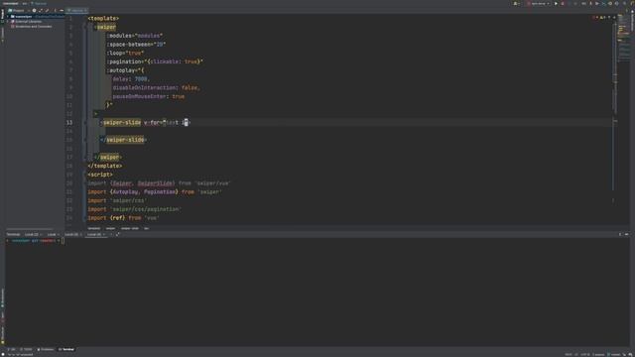Click inside the terminal prompt input
Screen dimensions: 635x357
63,241
